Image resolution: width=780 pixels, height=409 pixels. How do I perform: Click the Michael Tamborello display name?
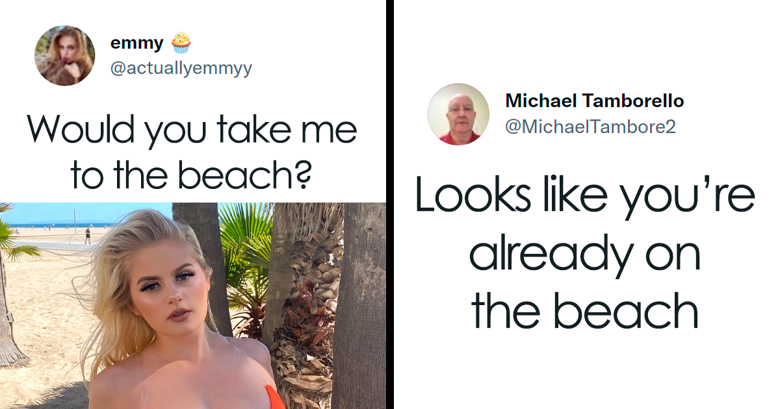coord(595,101)
